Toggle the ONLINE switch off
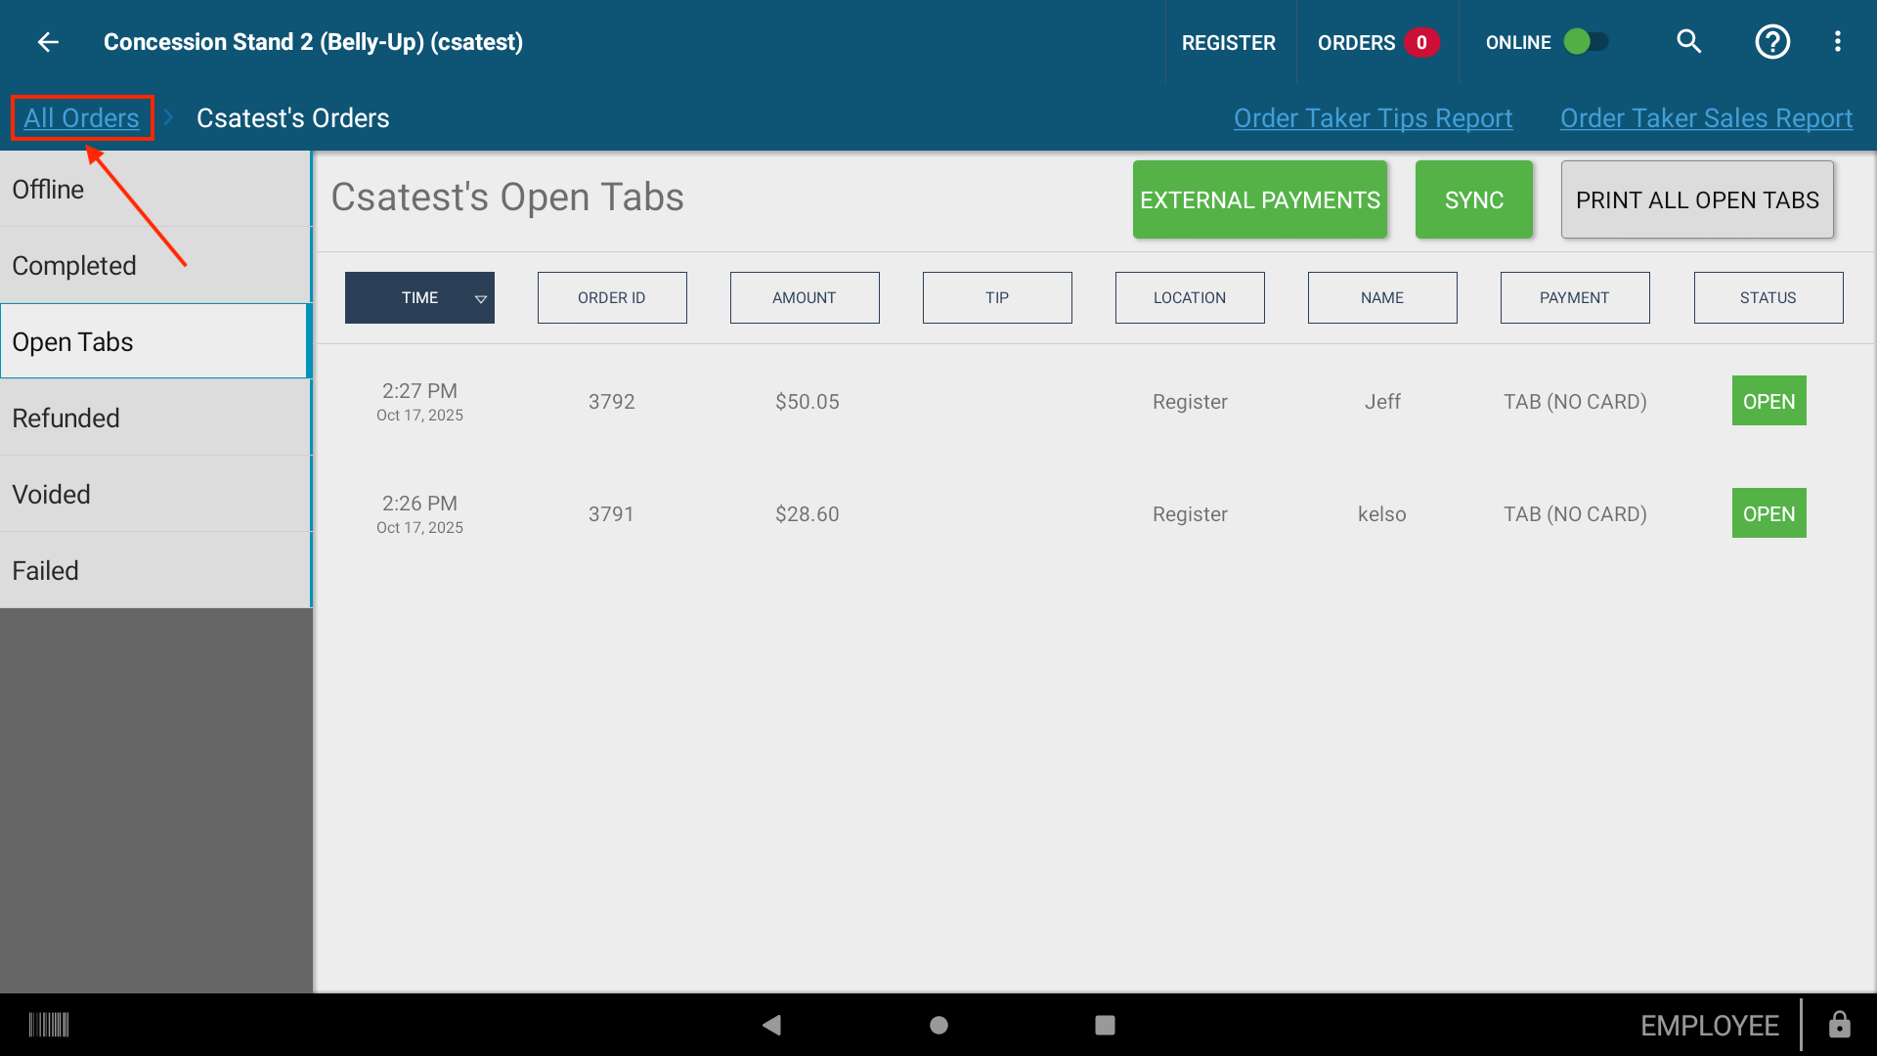Image resolution: width=1877 pixels, height=1056 pixels. pos(1586,42)
